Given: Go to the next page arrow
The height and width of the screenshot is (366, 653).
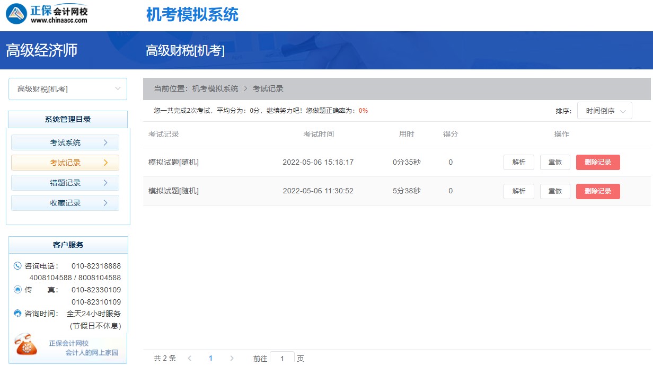Looking at the screenshot, I should point(232,359).
